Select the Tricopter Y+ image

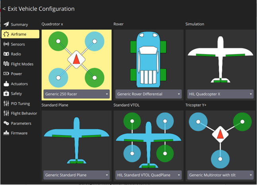point(220,140)
